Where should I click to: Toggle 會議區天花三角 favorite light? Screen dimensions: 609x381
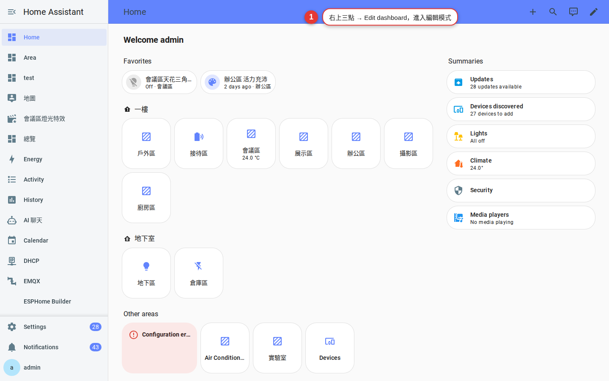tap(159, 82)
